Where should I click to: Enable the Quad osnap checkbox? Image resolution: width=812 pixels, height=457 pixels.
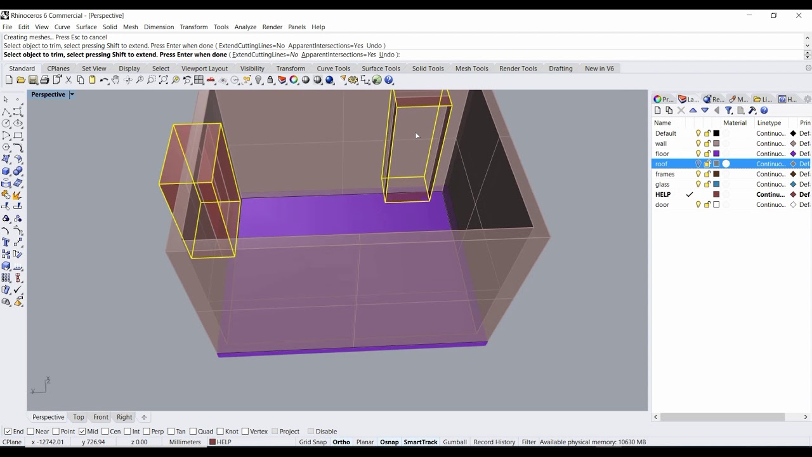pyautogui.click(x=193, y=432)
